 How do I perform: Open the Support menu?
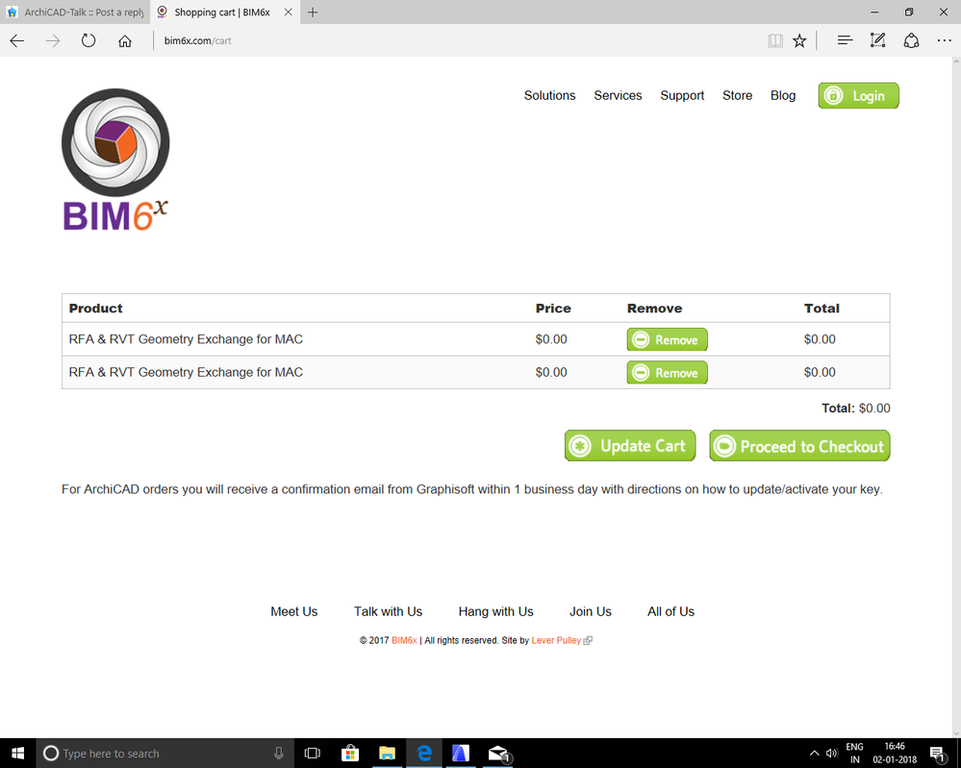[x=682, y=95]
